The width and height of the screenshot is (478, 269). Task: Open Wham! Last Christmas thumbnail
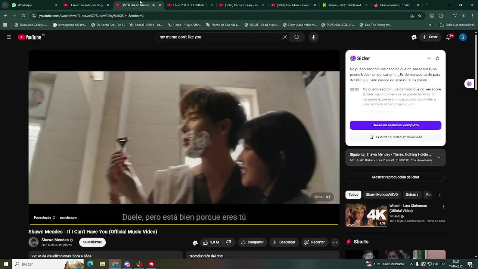tap(366, 215)
